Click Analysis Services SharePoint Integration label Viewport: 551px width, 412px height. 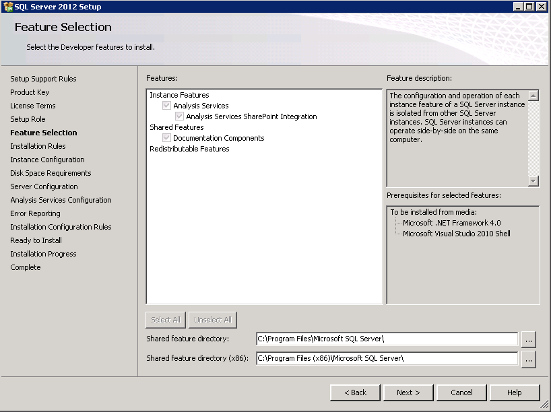pyautogui.click(x=252, y=116)
